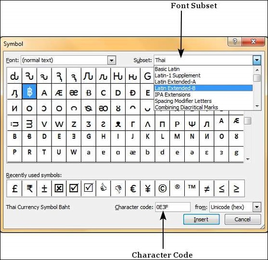268x260 pixels.
Task: Choose the less-than-or-equal symbol
Action: coord(221,188)
